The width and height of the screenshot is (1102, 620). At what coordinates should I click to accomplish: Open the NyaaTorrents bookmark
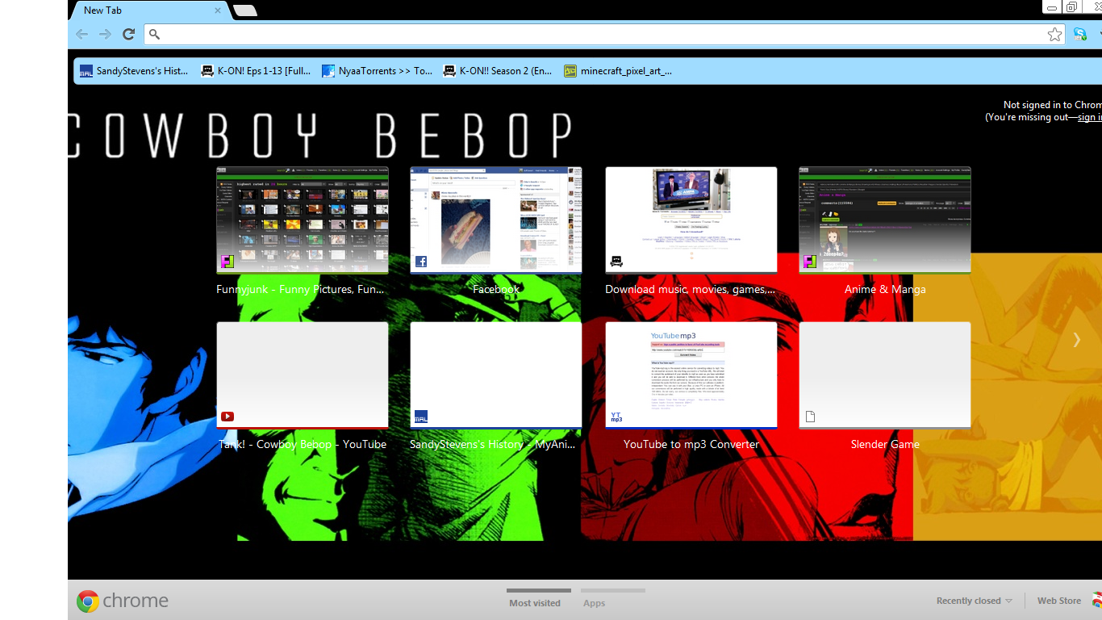[x=377, y=71]
